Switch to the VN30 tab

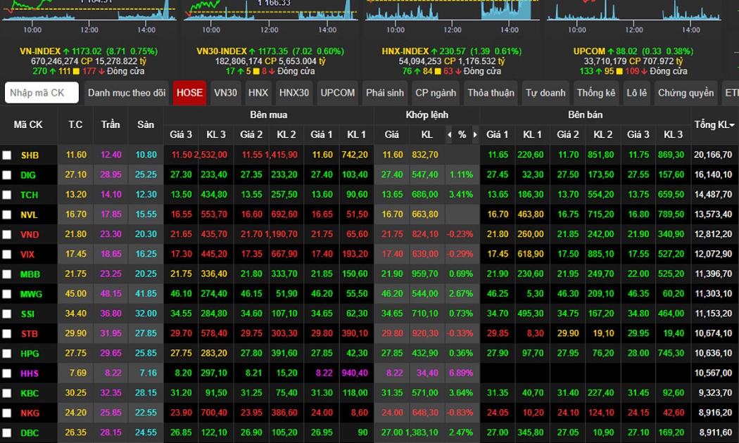point(226,93)
